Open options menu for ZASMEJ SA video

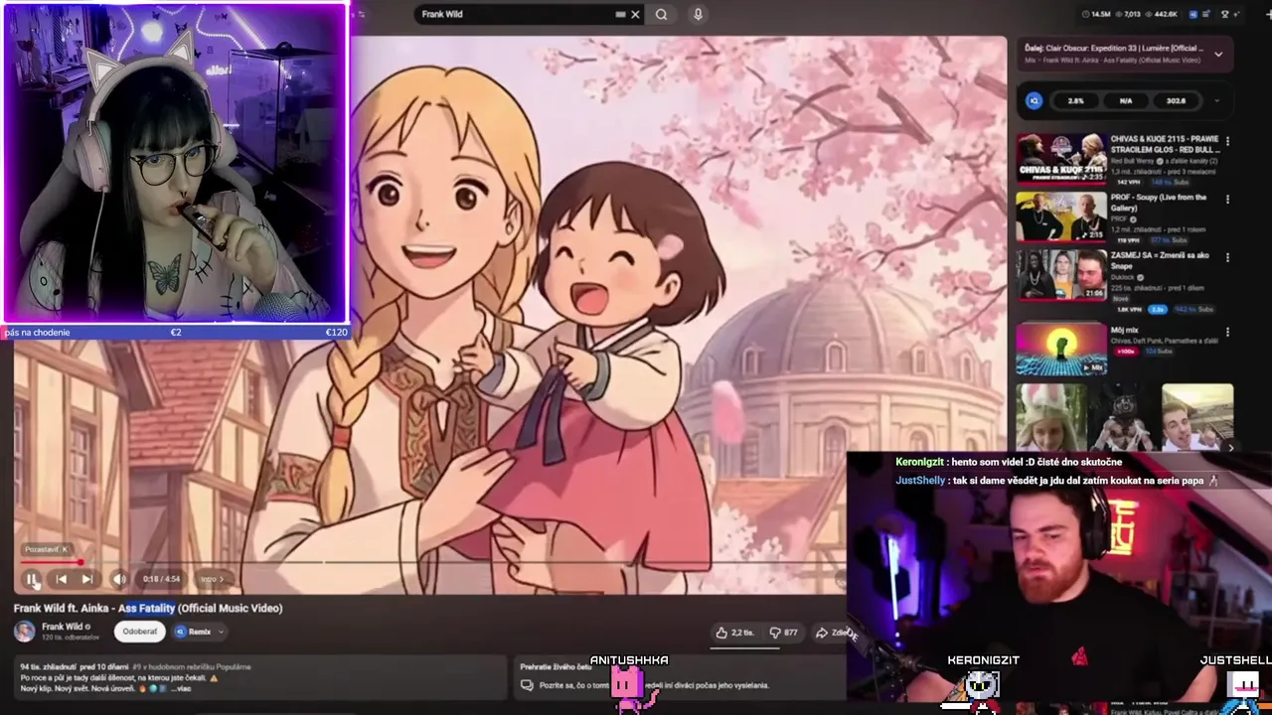(x=1227, y=257)
